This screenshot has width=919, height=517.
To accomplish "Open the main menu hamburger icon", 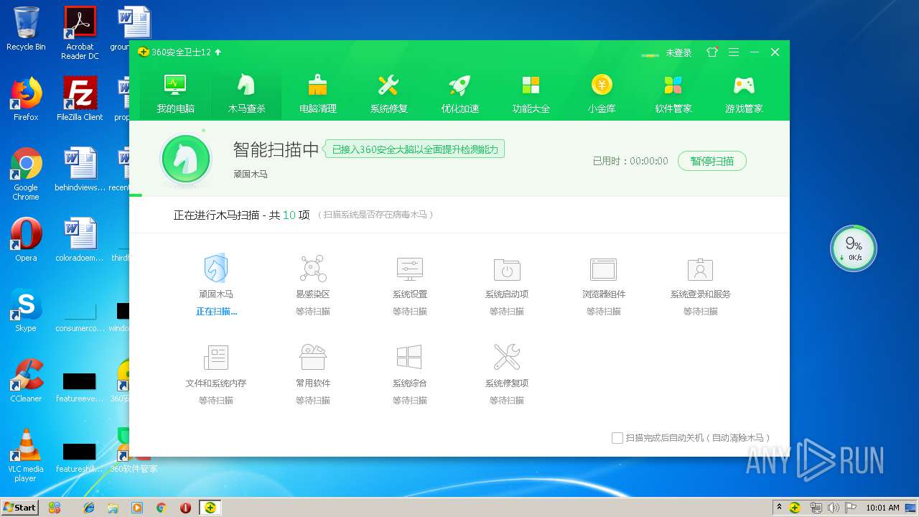I will (x=733, y=52).
